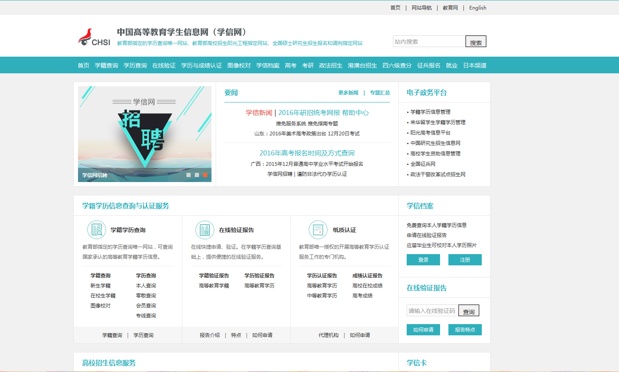619x372 pixels.
Task: Click the 网站导航 top link
Action: (x=422, y=7)
